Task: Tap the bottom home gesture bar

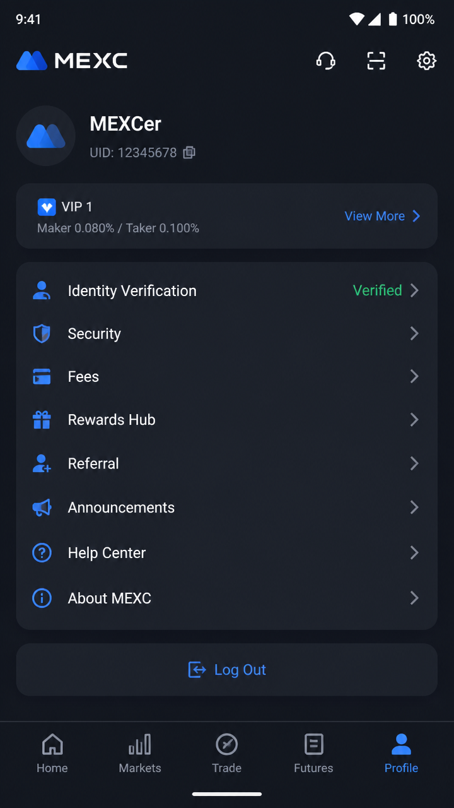Action: coord(227,794)
